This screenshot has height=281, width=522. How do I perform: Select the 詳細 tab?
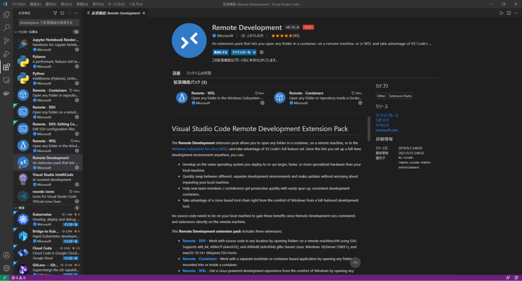point(176,73)
